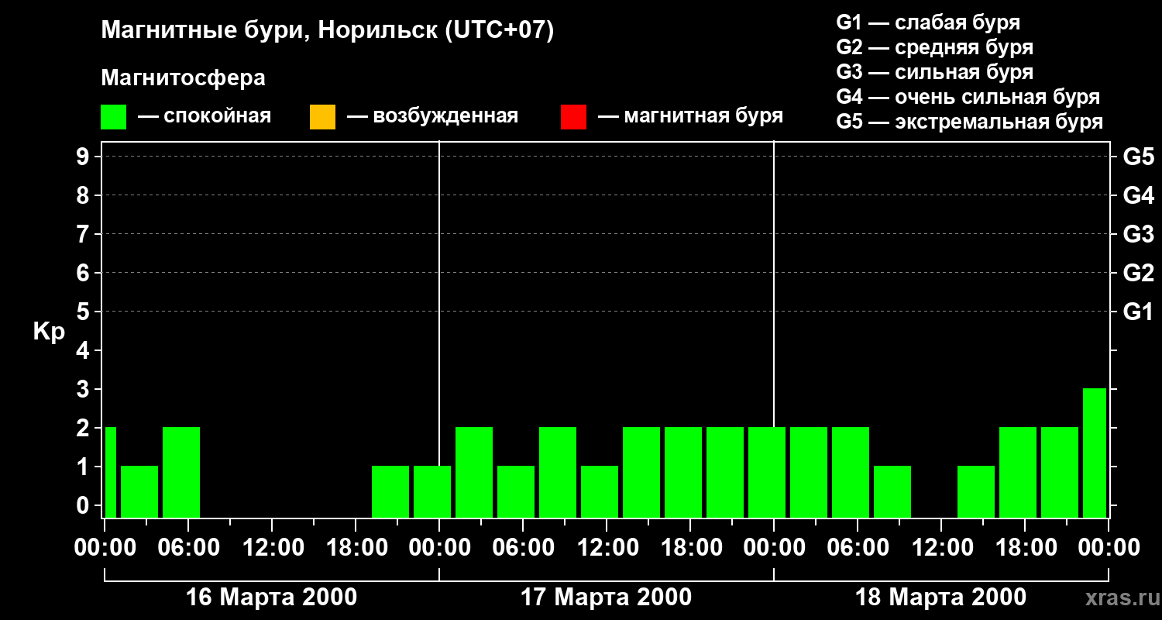Click the 12:00 time label under 17 March
Screen dimensions: 1162x620
coord(606,548)
